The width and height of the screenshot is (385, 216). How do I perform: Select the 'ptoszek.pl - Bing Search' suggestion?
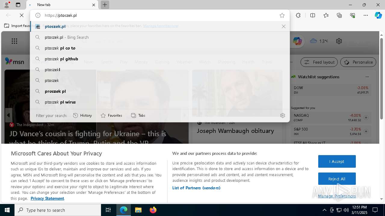[x=160, y=37]
